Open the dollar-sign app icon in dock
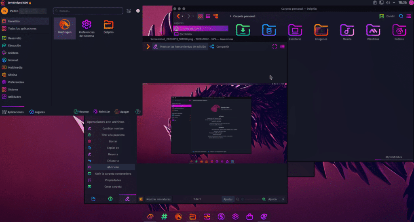Viewport: 414px width, 222px height. point(221,217)
